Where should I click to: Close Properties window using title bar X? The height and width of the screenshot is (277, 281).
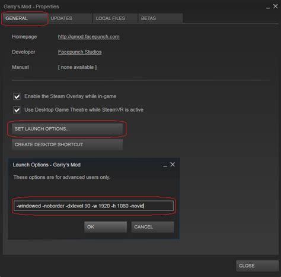[x=276, y=7]
